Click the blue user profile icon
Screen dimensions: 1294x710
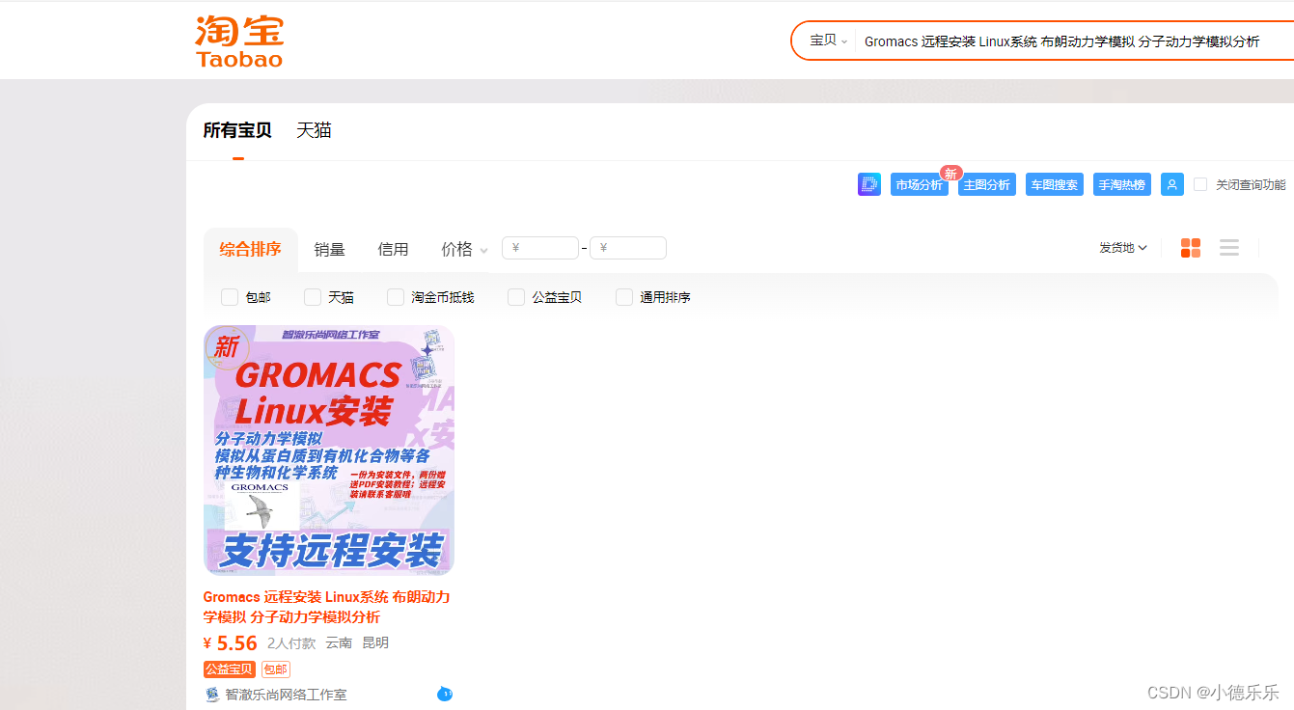coord(1171,184)
